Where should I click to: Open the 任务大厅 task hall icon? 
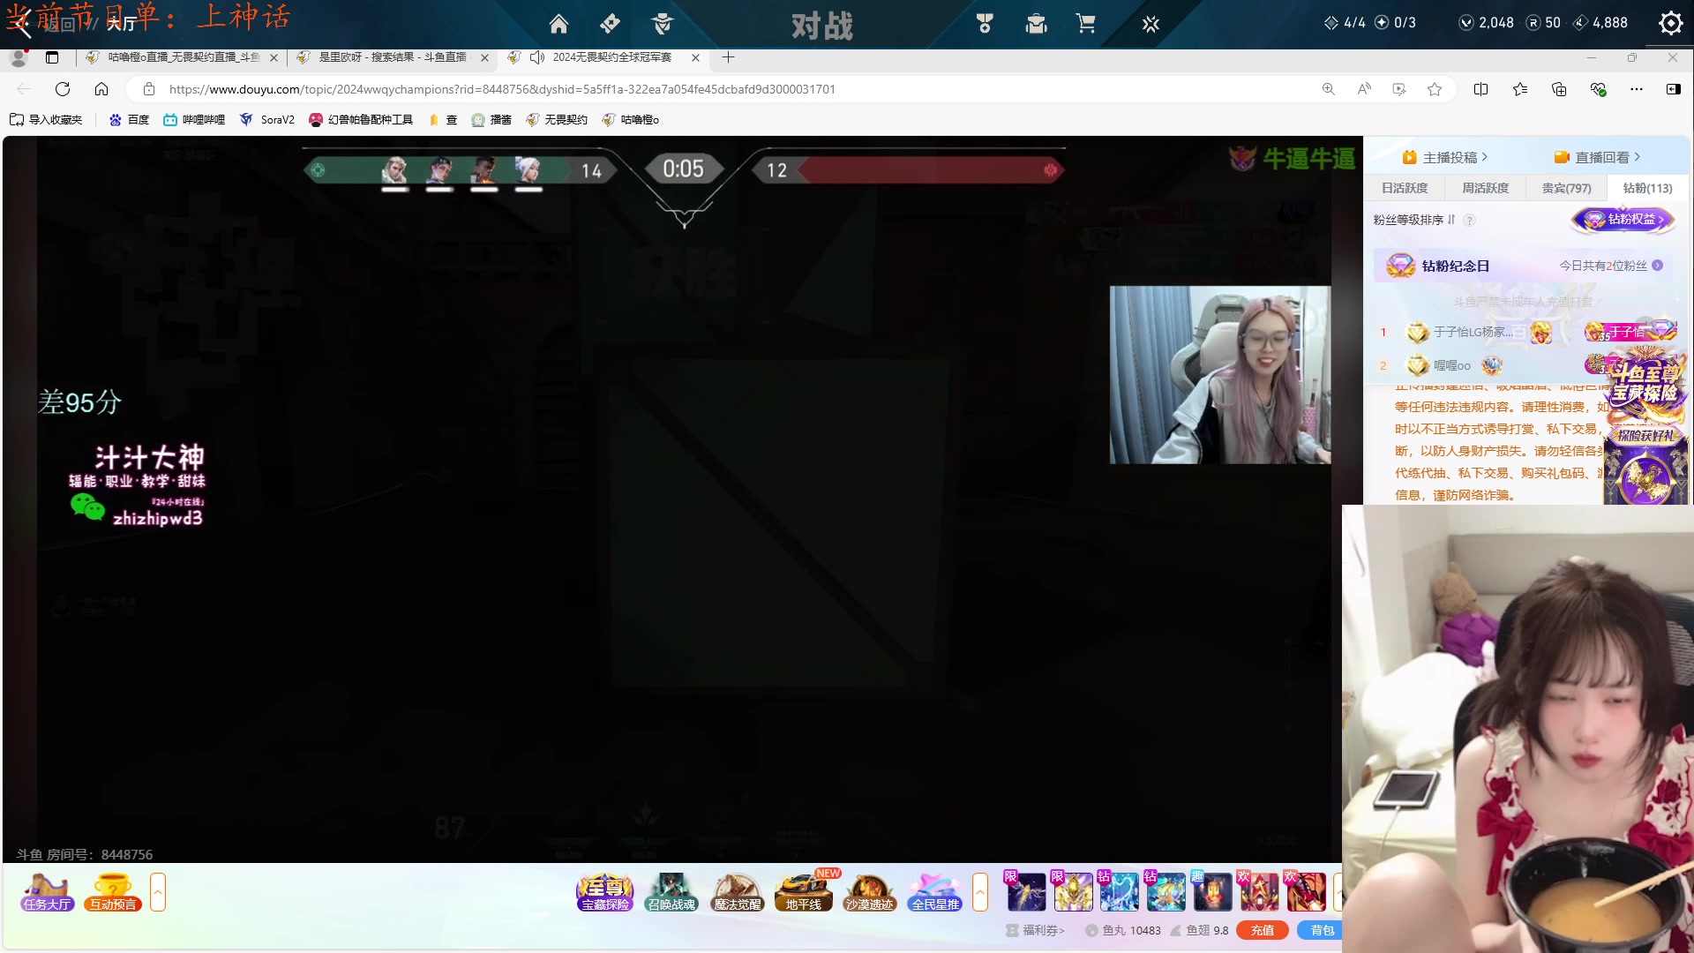(x=47, y=892)
